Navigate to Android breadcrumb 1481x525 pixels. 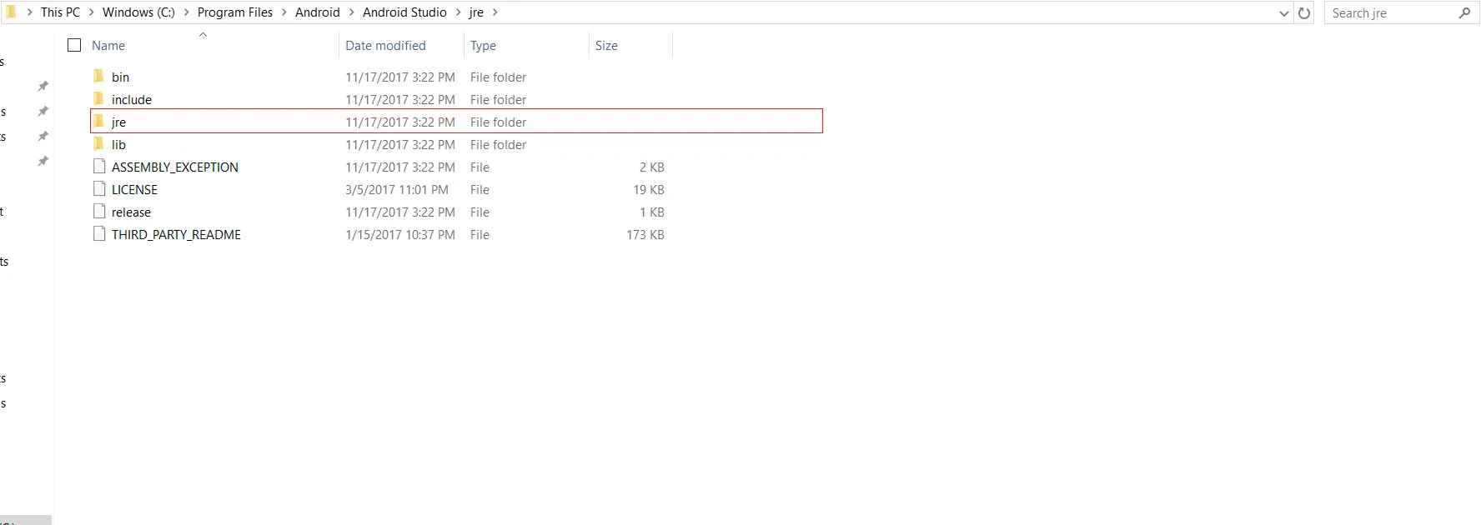tap(318, 12)
